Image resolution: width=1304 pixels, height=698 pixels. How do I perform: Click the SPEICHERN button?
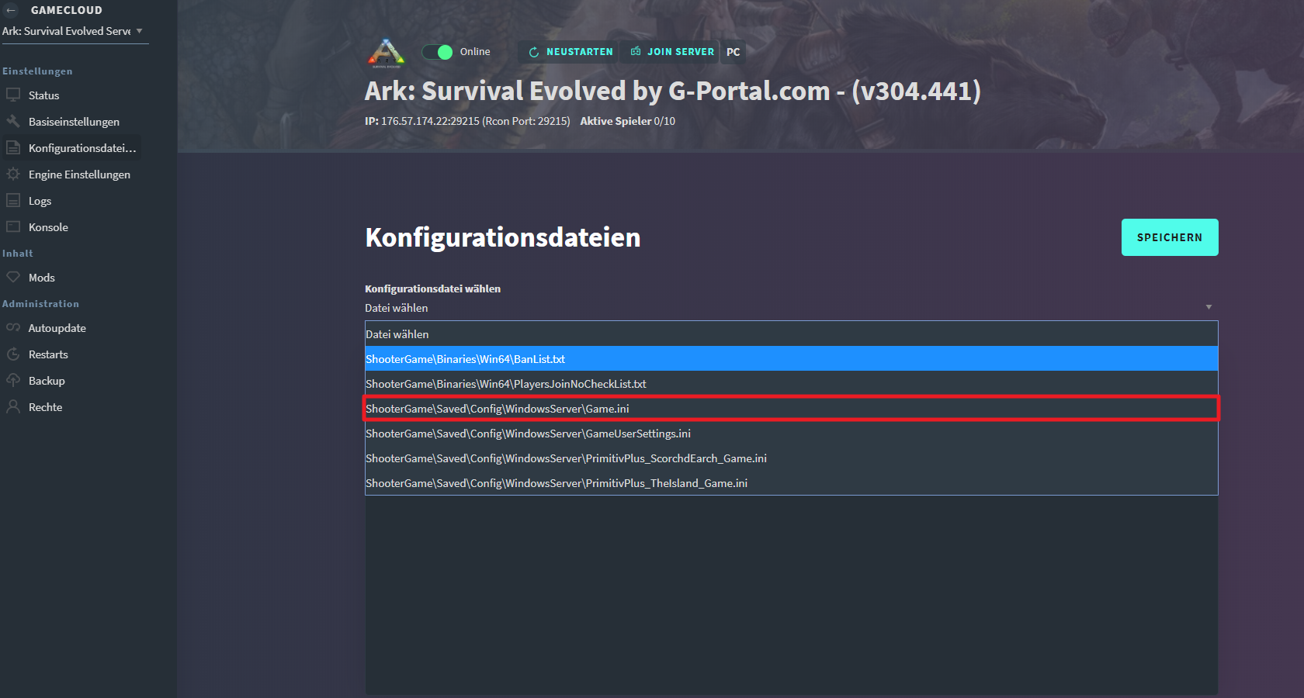click(x=1169, y=237)
